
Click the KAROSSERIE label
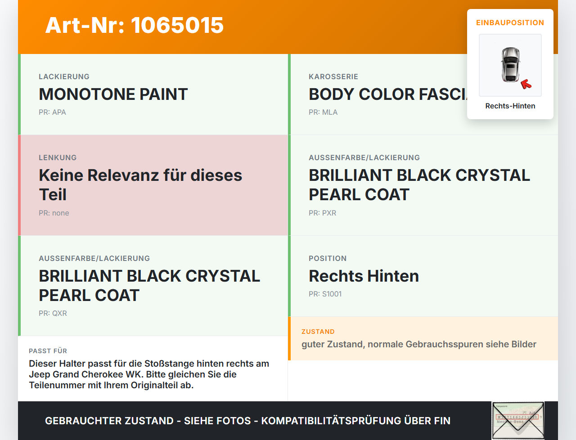point(333,76)
